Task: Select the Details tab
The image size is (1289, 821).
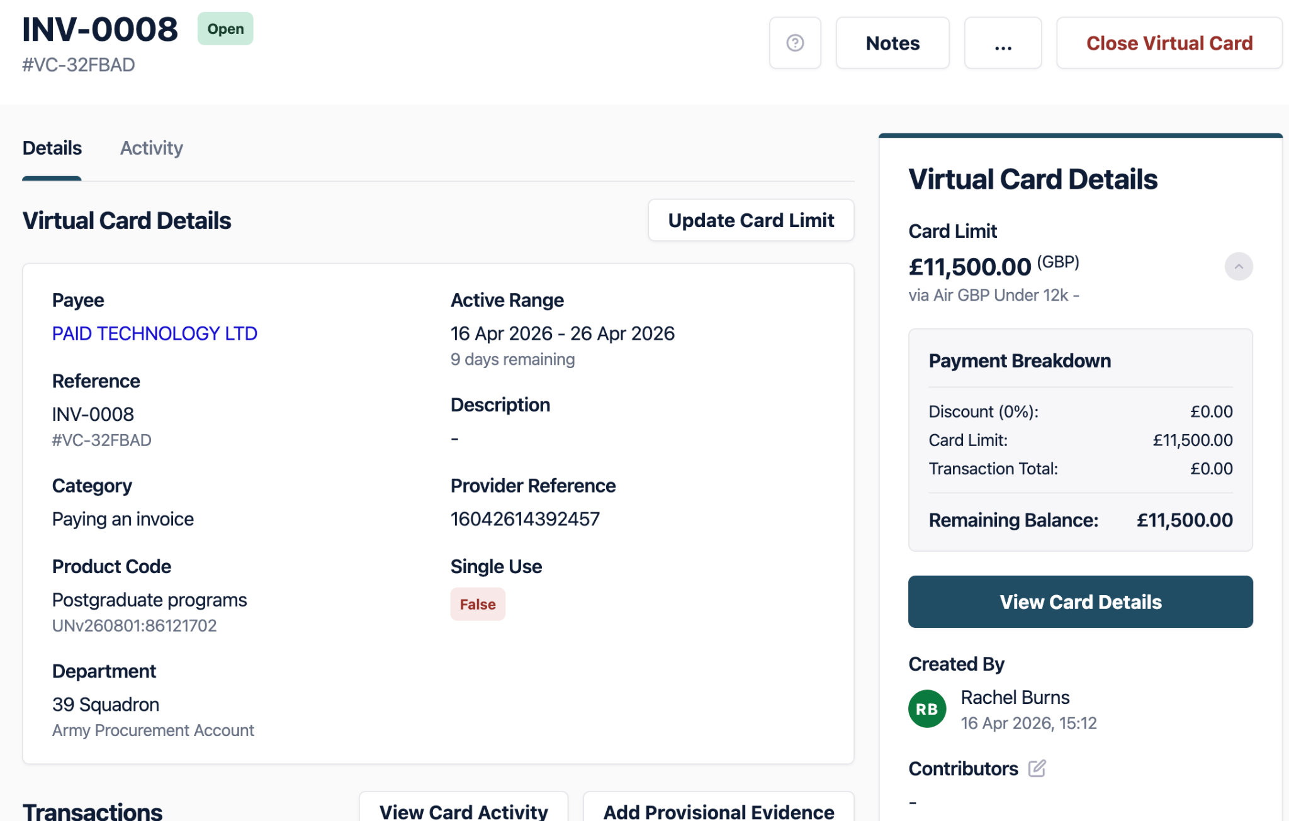Action: pos(52,148)
